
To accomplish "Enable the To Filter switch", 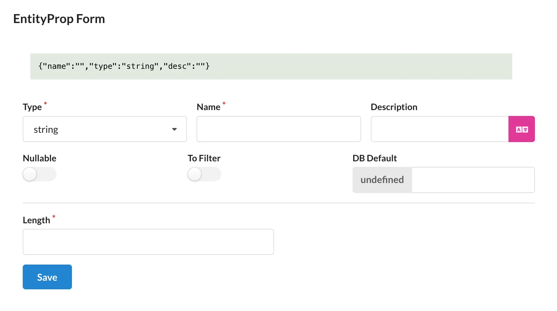I will pos(204,174).
